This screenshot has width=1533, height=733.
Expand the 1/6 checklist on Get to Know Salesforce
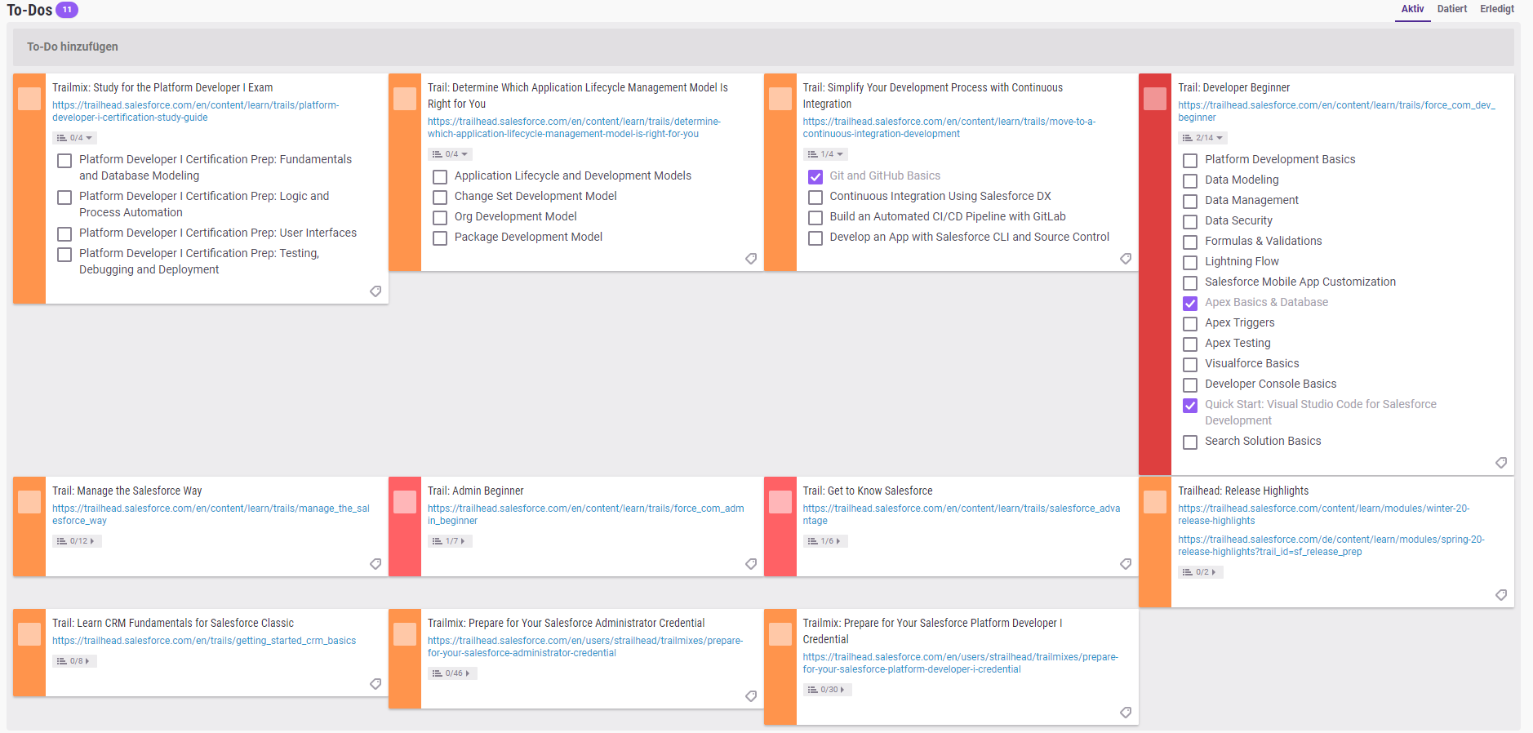(825, 541)
